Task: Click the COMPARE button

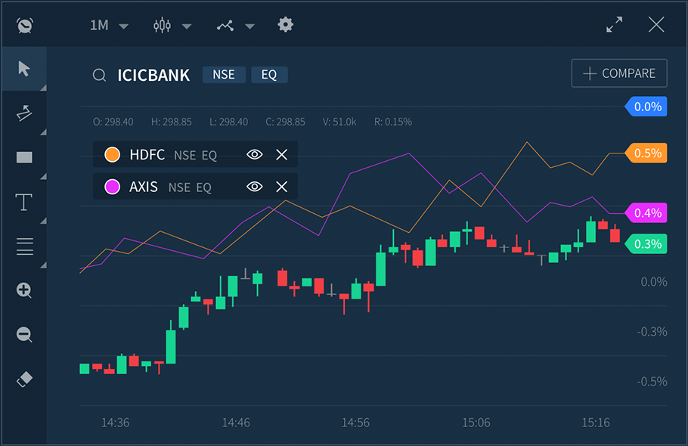Action: click(x=618, y=73)
